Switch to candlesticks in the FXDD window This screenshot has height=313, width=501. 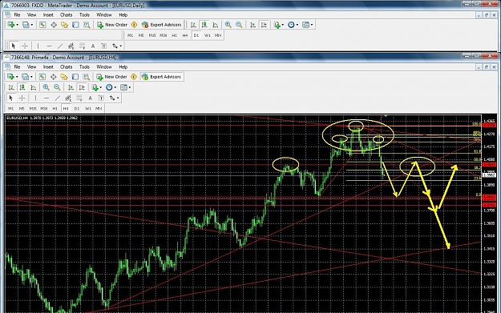coord(204,25)
